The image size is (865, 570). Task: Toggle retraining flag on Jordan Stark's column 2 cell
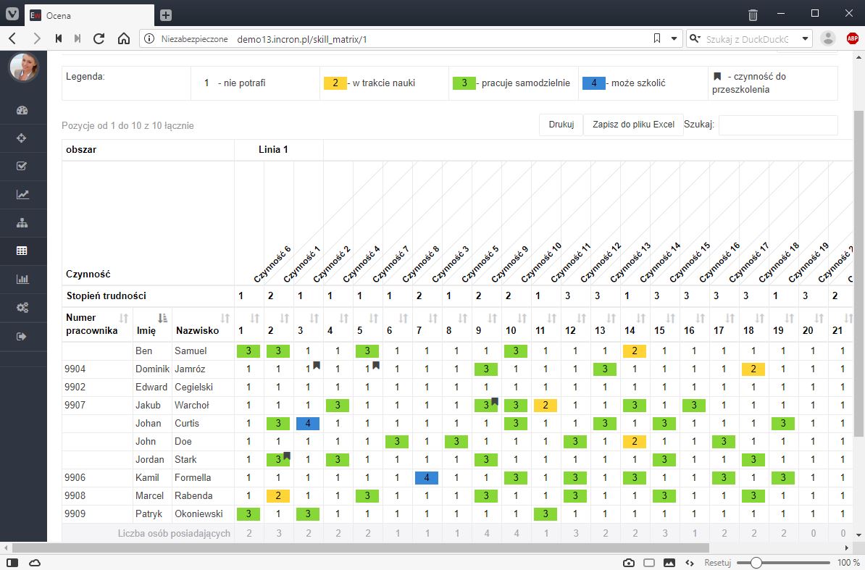pyautogui.click(x=287, y=456)
